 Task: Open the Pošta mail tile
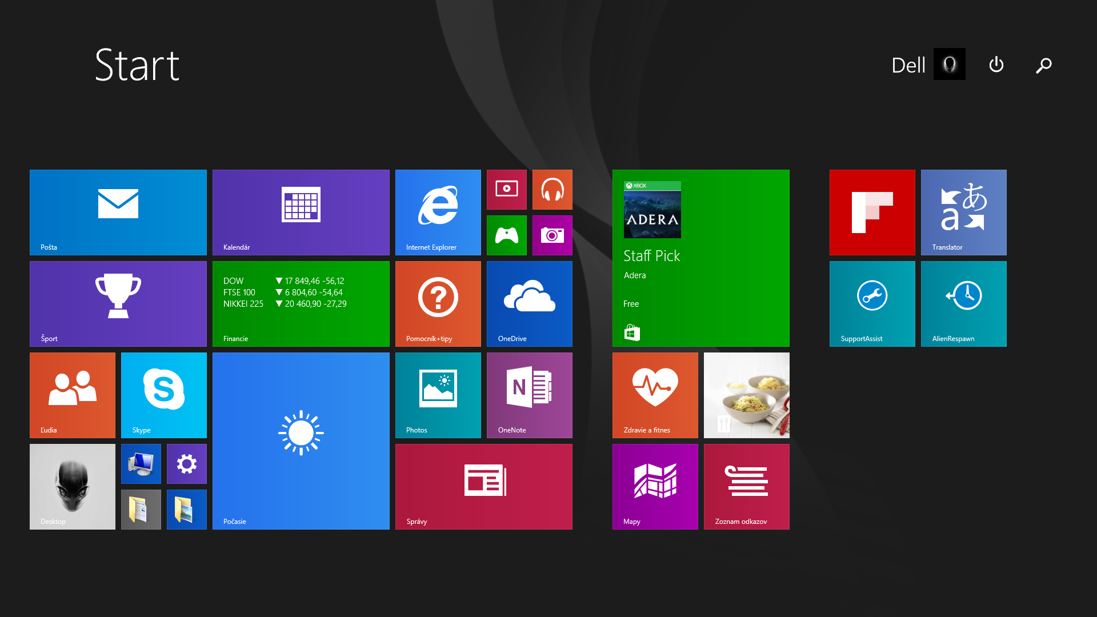[x=118, y=213]
